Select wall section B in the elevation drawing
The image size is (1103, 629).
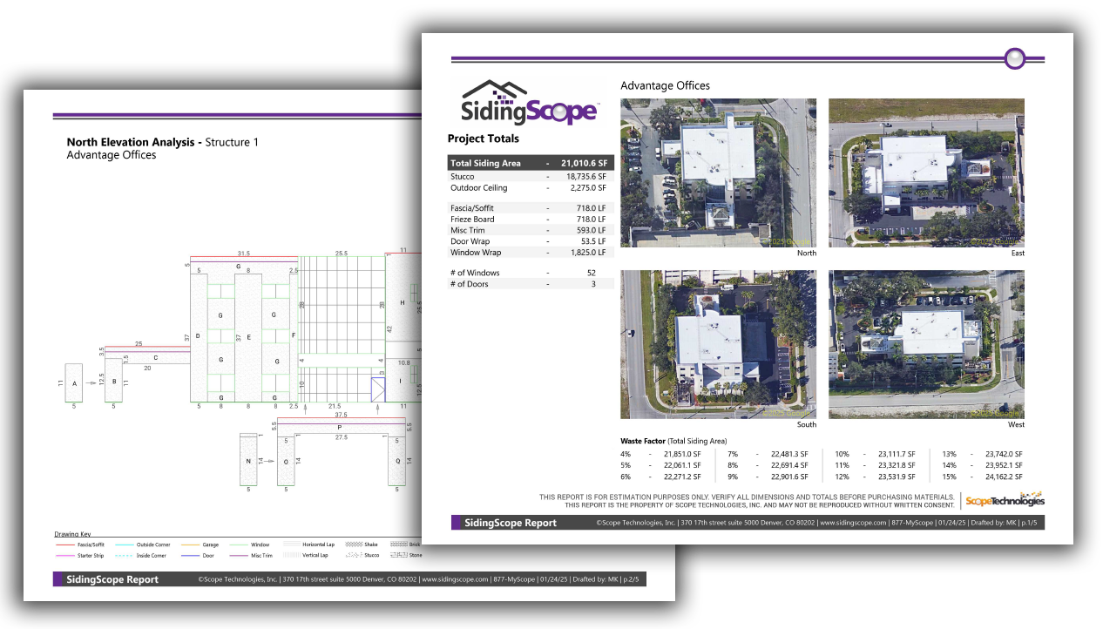coord(113,380)
